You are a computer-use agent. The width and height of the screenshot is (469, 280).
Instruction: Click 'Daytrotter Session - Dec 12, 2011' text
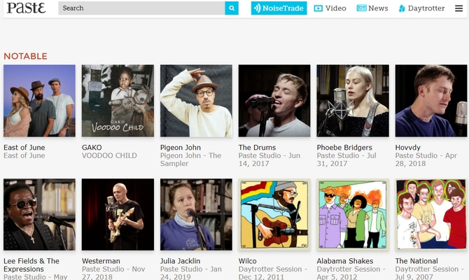[273, 272]
